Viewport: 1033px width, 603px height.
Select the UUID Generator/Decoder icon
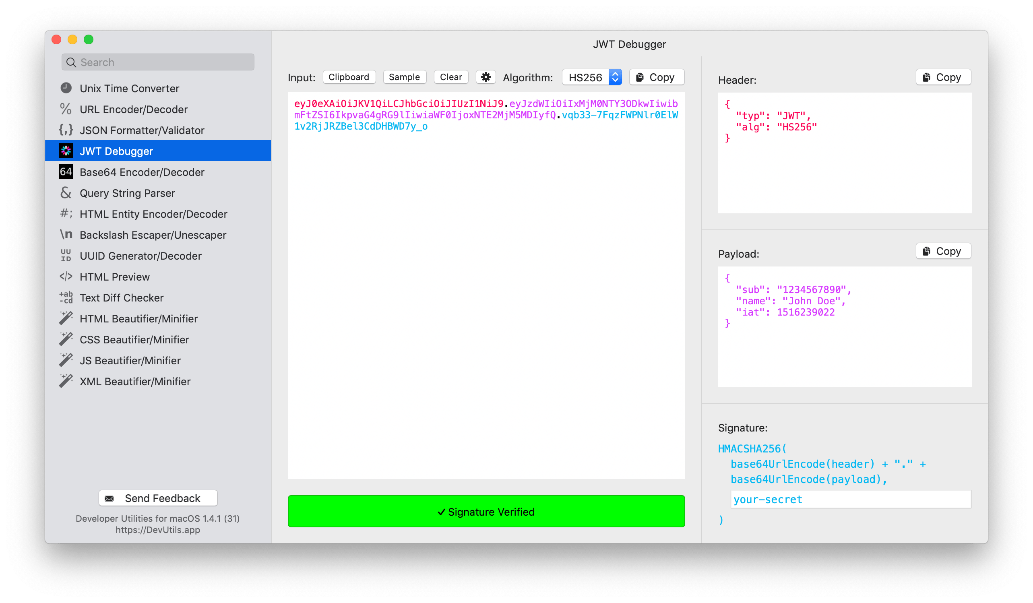(x=66, y=255)
